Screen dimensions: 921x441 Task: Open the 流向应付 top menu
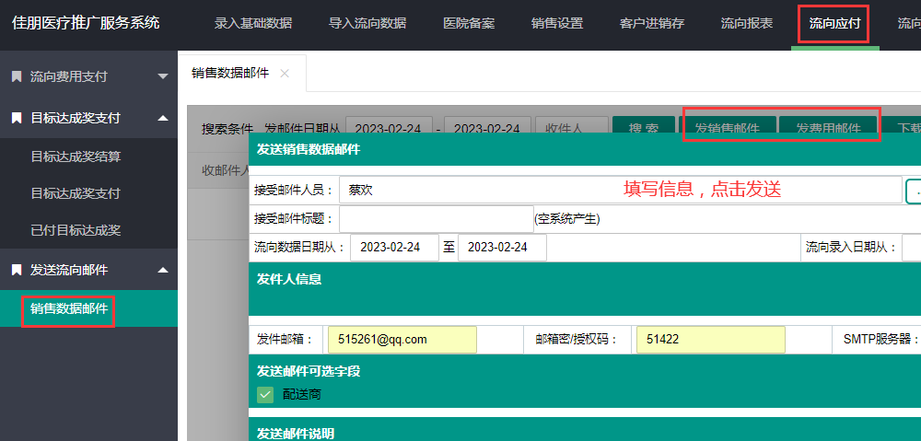click(x=834, y=24)
